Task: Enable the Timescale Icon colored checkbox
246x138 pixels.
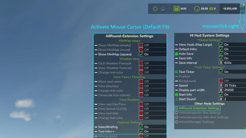Action: pos(141,95)
